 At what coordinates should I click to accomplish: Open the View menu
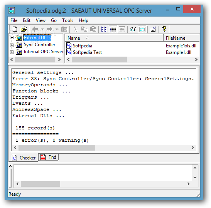click(x=41, y=20)
